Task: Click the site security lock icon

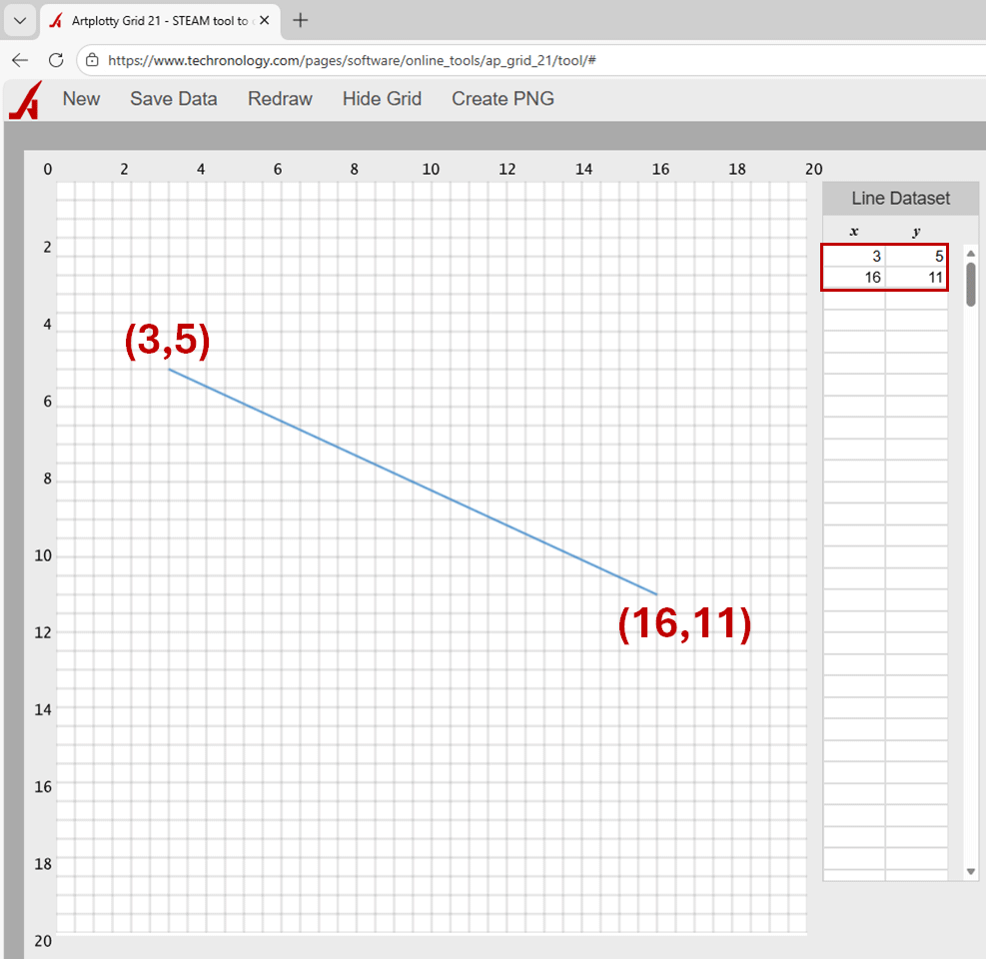Action: tap(91, 60)
